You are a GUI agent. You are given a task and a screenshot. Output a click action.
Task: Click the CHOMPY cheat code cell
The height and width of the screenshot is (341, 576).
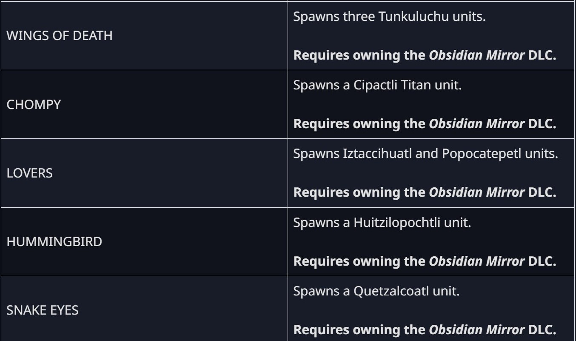click(x=34, y=104)
